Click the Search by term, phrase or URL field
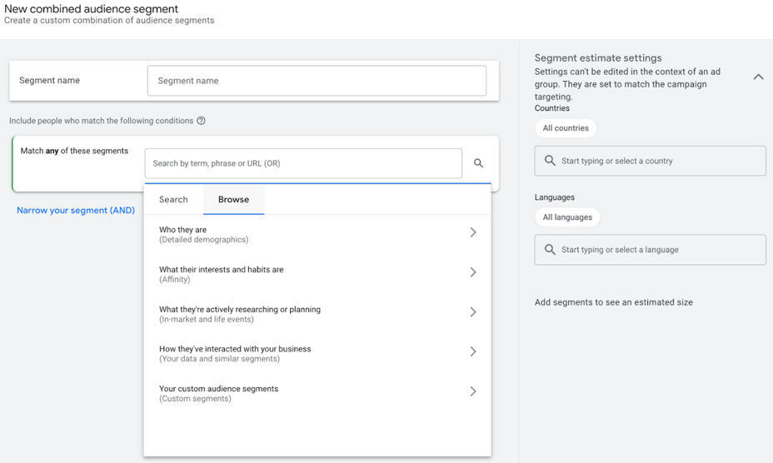 303,163
